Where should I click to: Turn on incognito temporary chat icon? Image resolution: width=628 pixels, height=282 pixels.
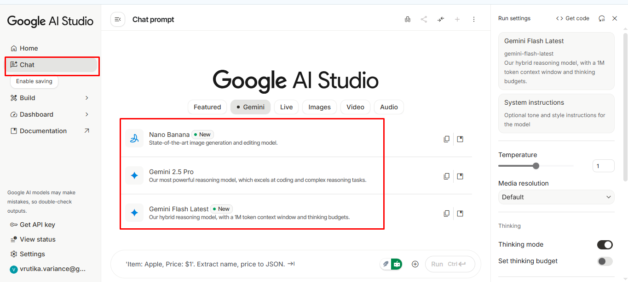(408, 19)
